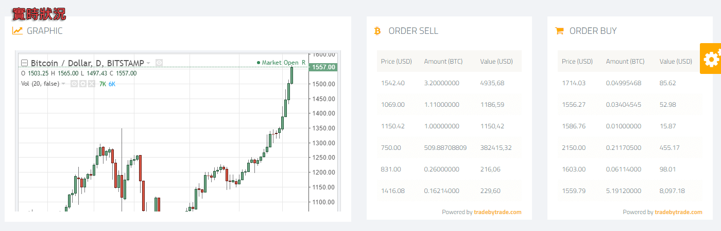721x231 pixels.
Task: Expand the dropdown arrow after Vol (20, false)
Action: tap(63, 84)
